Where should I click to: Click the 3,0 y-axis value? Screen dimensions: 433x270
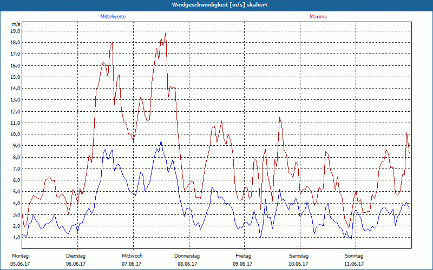coord(17,215)
